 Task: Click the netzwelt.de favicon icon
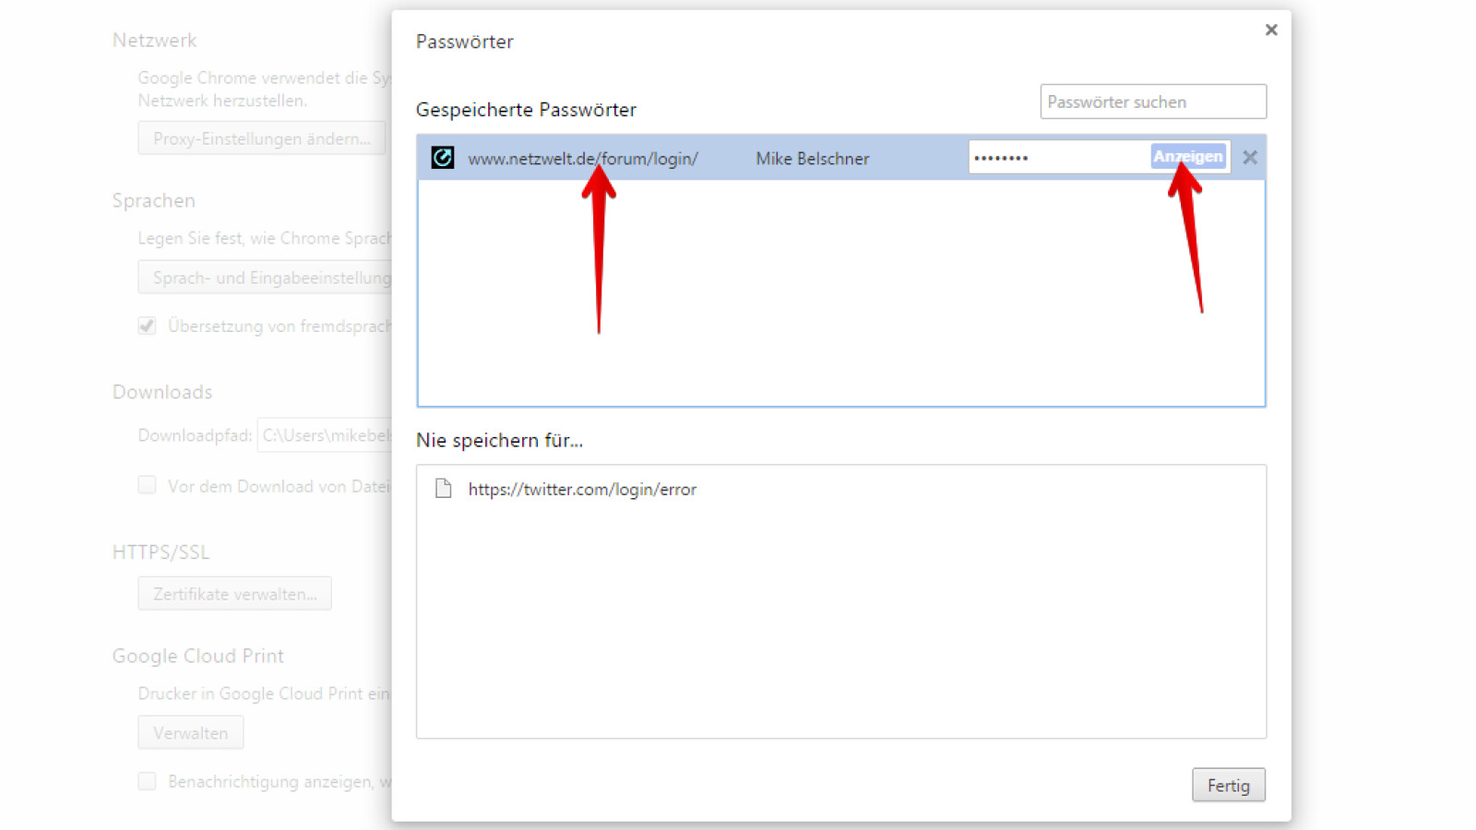[x=445, y=158]
